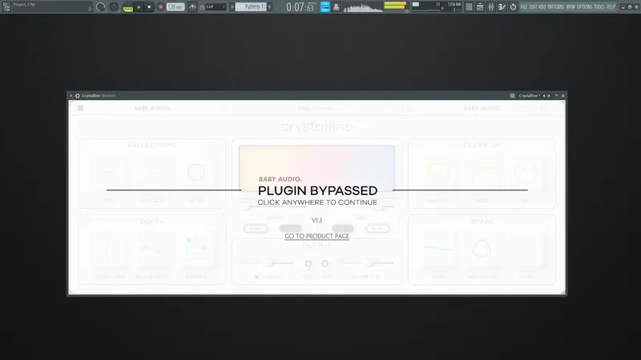Adjust the master pitch knob
This screenshot has height=360, width=641.
point(114,6)
